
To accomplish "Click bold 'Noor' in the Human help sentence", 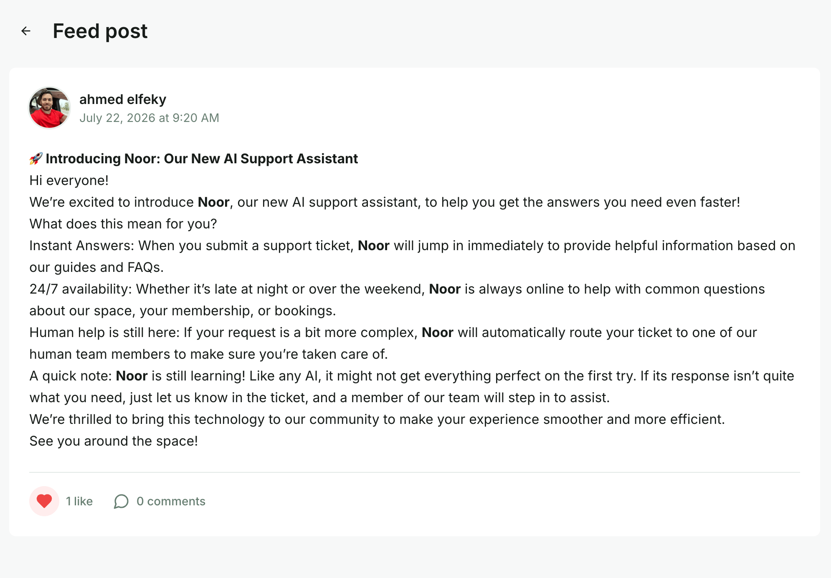I will 438,332.
